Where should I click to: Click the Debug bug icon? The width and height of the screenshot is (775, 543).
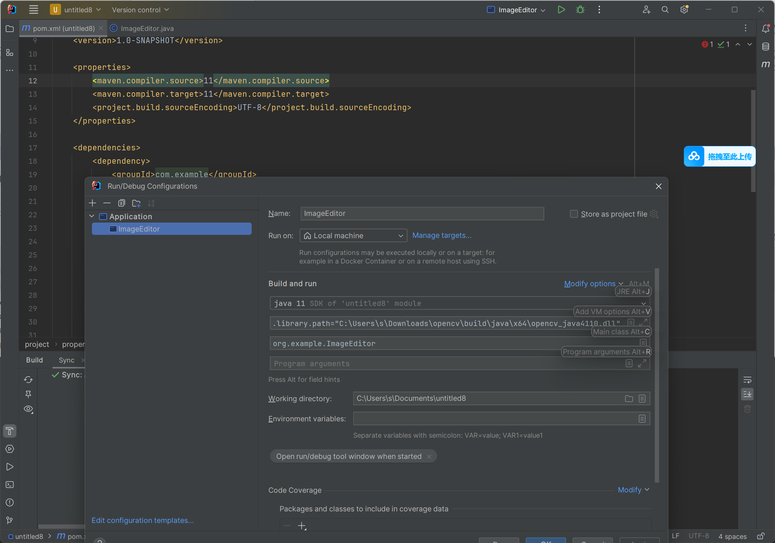tap(580, 10)
